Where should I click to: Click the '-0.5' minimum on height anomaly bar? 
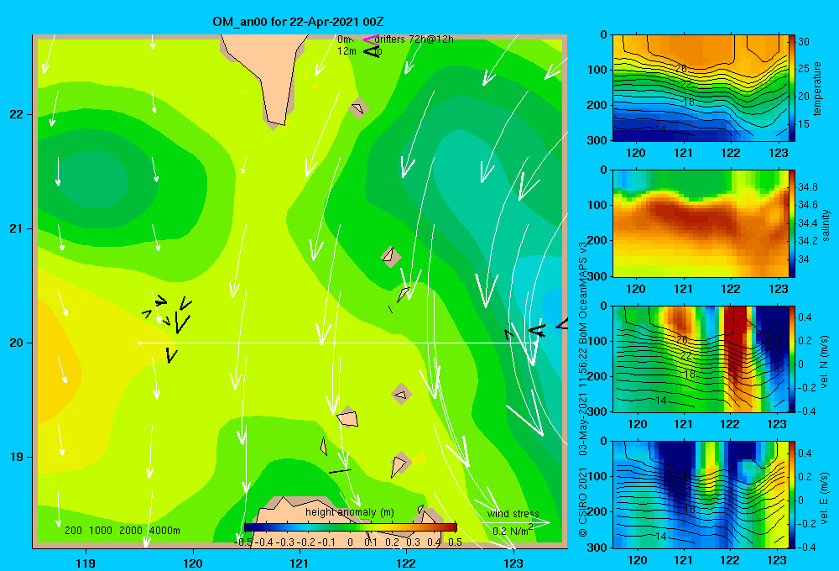tap(244, 542)
